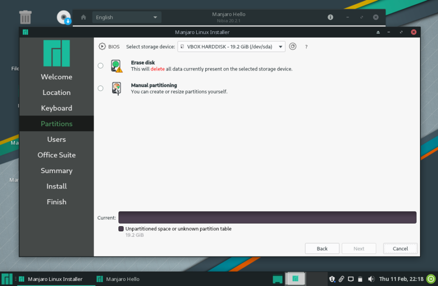Open the storage device dropdown
The width and height of the screenshot is (438, 286).
[x=231, y=47]
